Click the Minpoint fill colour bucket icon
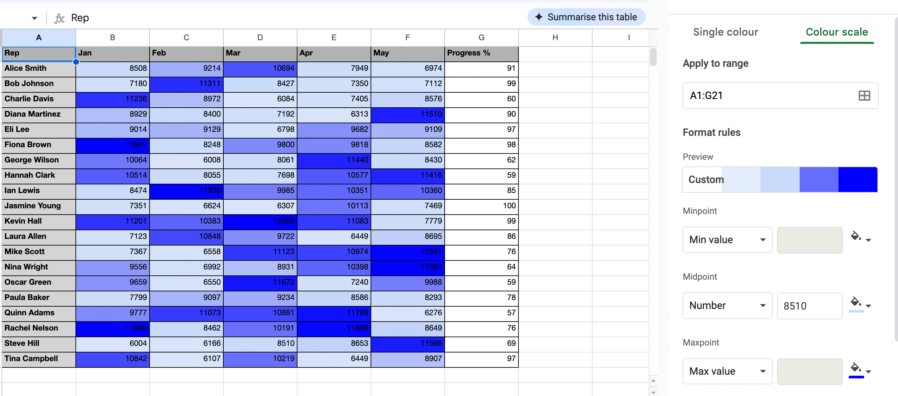Viewport: 898px width, 396px height. point(855,236)
